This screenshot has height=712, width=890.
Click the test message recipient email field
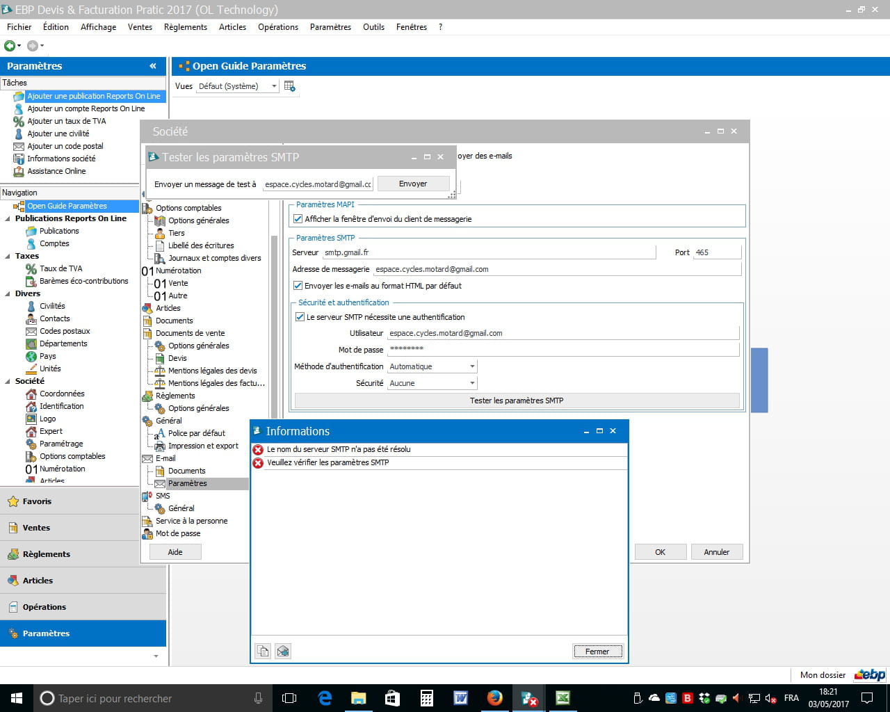[318, 184]
